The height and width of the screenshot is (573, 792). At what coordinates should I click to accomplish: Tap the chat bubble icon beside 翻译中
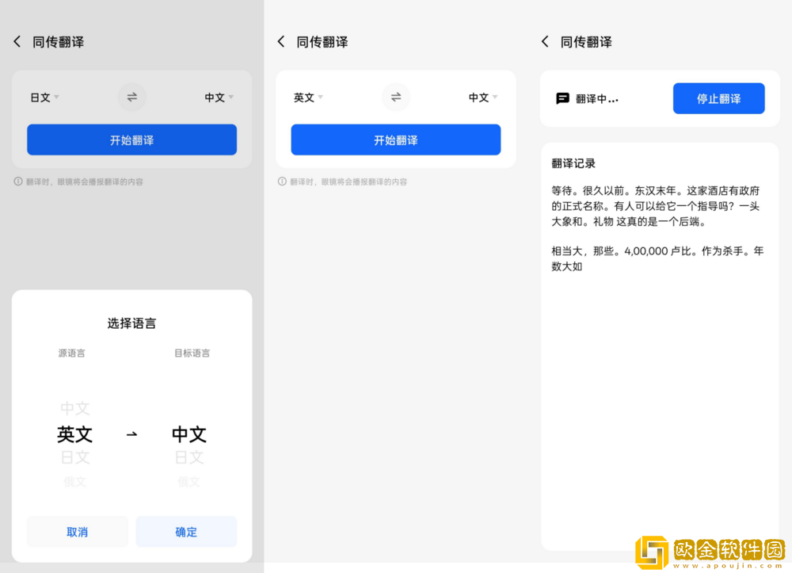564,97
